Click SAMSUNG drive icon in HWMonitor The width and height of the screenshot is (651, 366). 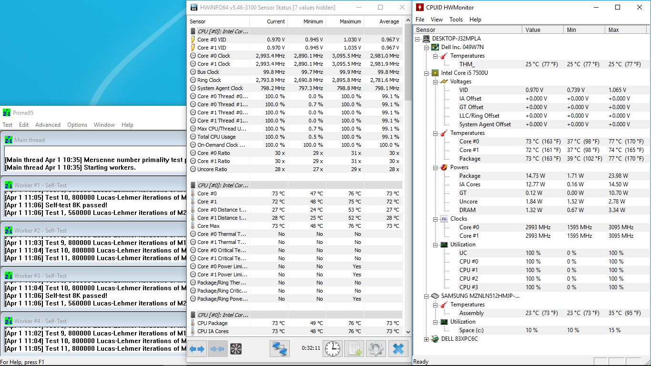tap(435, 296)
